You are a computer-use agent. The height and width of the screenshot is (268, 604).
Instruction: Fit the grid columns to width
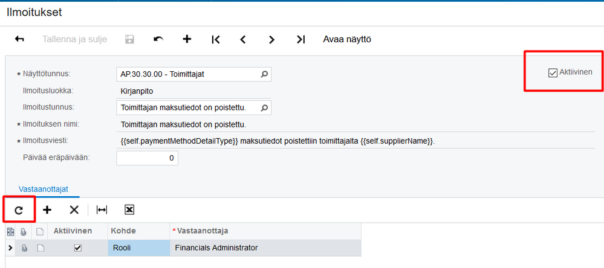coord(102,210)
